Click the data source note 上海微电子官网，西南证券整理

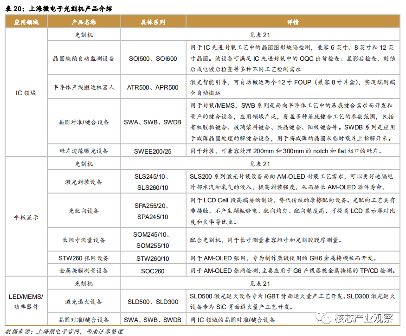click(79, 331)
